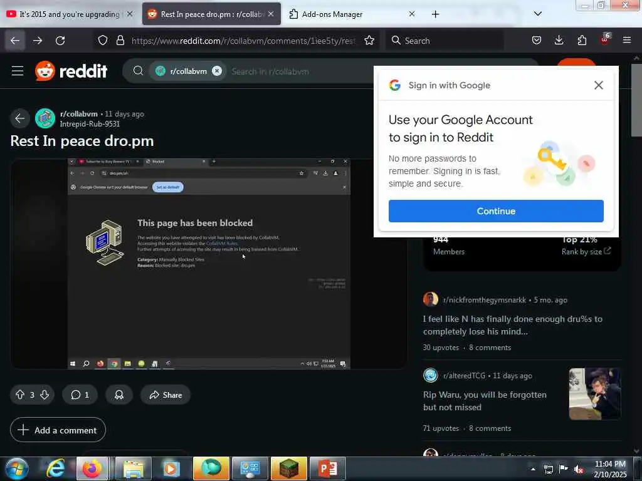The width and height of the screenshot is (642, 481).
Task: Close the Sign in with Google popup
Action: click(x=599, y=85)
